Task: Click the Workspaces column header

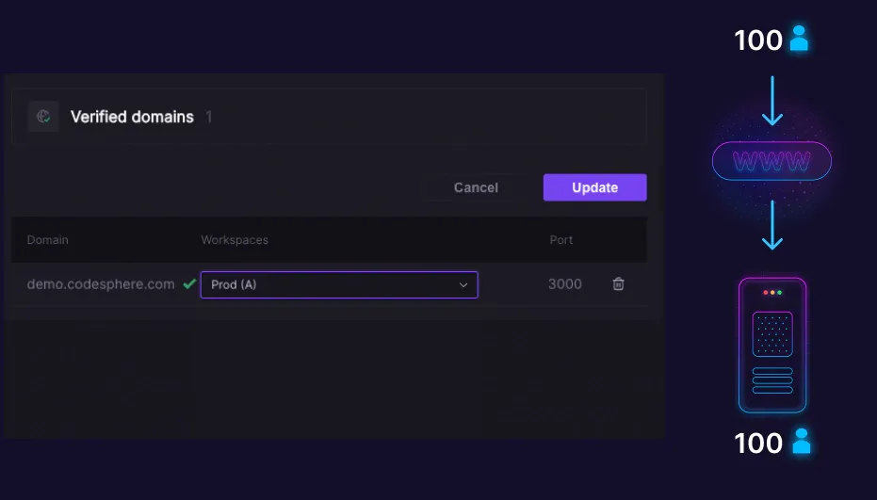Action: click(235, 240)
